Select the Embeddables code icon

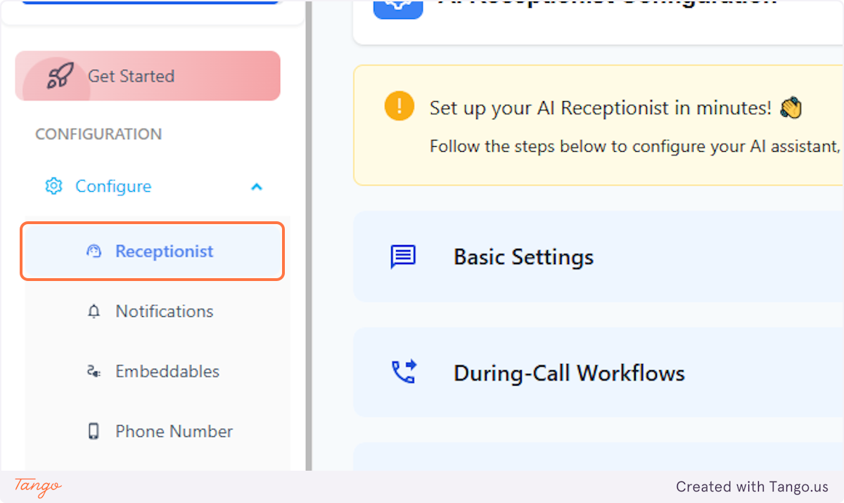(93, 371)
